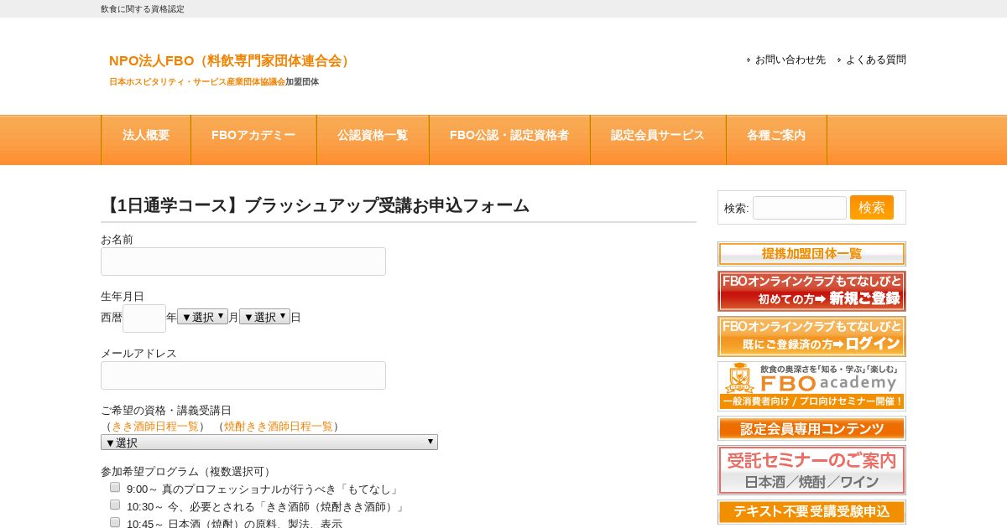The height and width of the screenshot is (528, 1007).
Task: Open the きき酒師日程一覧 link
Action: [x=155, y=426]
